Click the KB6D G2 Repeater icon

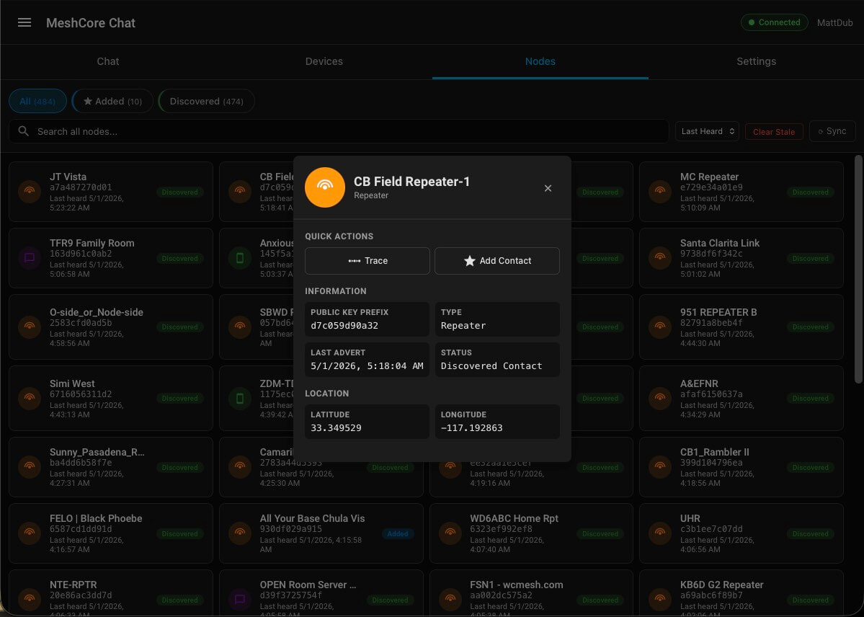pos(659,600)
